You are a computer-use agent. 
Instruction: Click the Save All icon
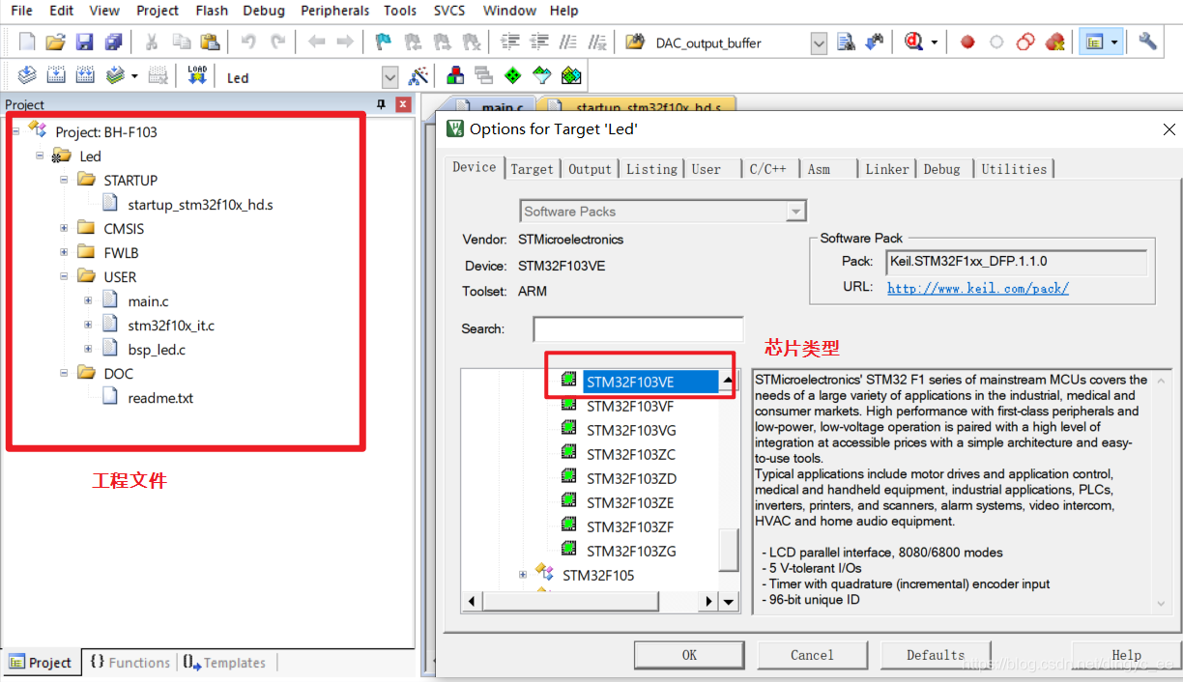(x=113, y=42)
